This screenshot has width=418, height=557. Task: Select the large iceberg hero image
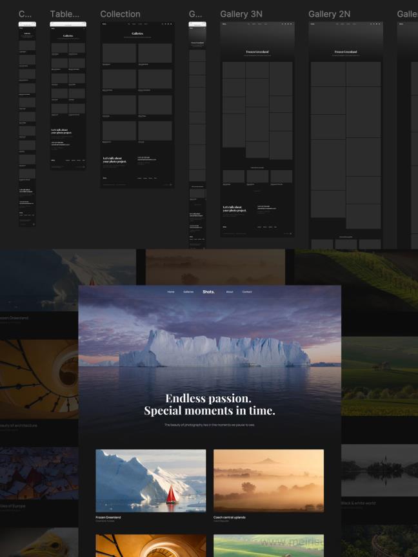click(209, 348)
